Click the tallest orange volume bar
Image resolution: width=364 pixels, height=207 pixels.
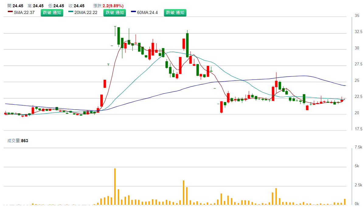[115, 186]
